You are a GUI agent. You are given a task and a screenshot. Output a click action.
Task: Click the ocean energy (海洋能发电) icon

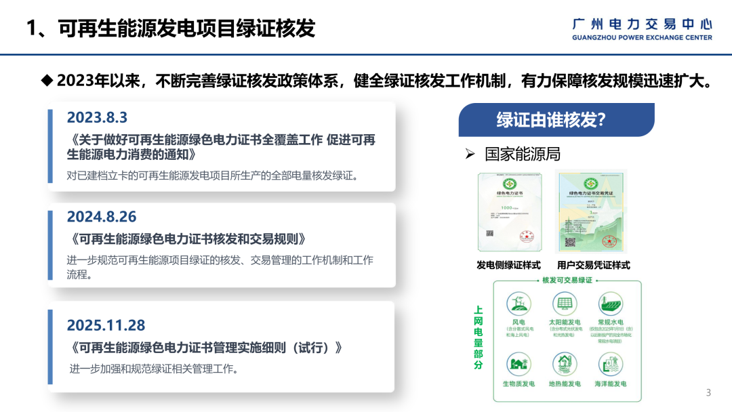[611, 365]
